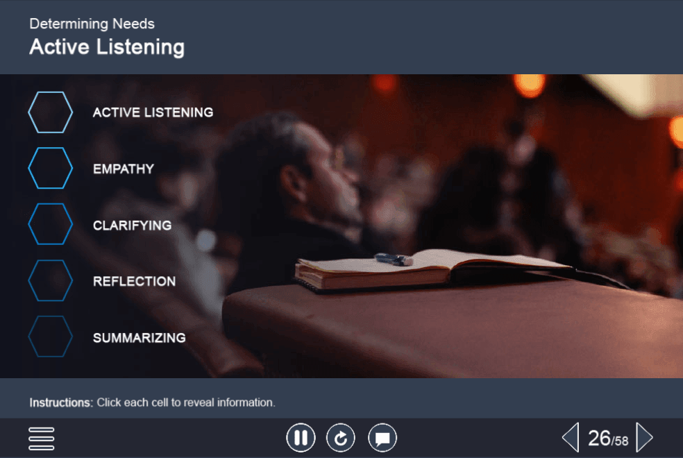Choose the CLARIFYING text label
This screenshot has width=683, height=458.
pyautogui.click(x=132, y=225)
